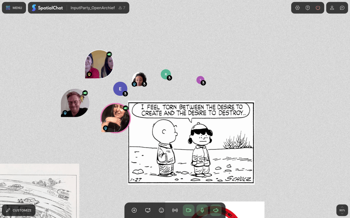
Task: Click megaphone badge on pink-ringed avatar
Action: point(125,108)
